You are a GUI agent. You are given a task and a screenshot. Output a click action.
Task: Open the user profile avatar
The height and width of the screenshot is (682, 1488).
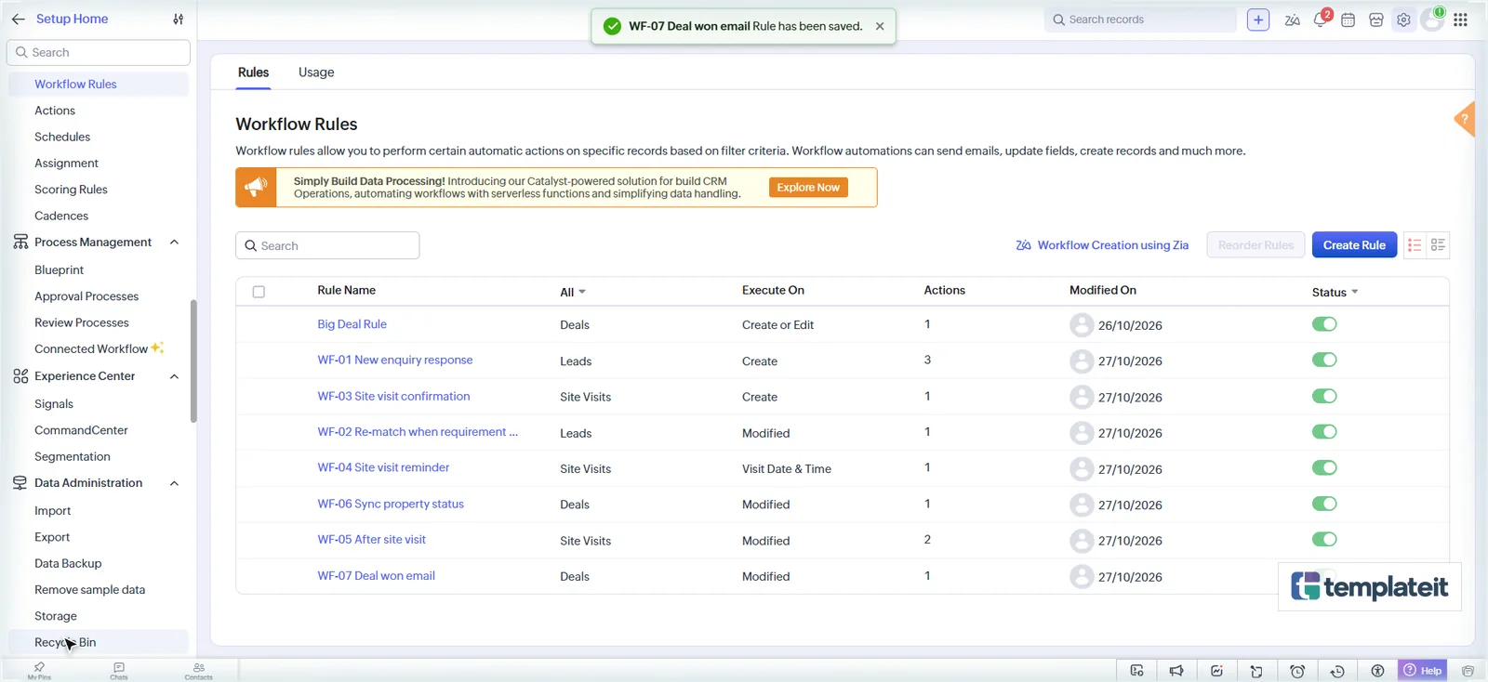[1432, 20]
